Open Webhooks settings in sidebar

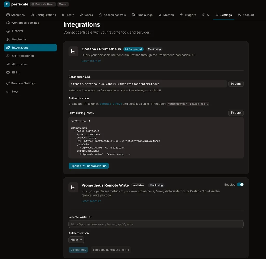pos(30,39)
